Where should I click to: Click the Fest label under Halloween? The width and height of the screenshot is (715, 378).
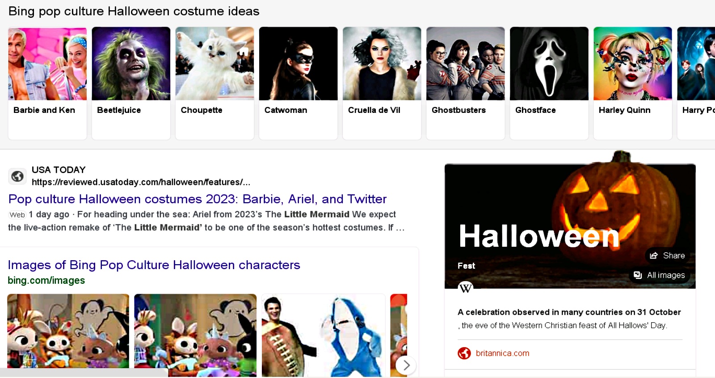[x=466, y=266]
